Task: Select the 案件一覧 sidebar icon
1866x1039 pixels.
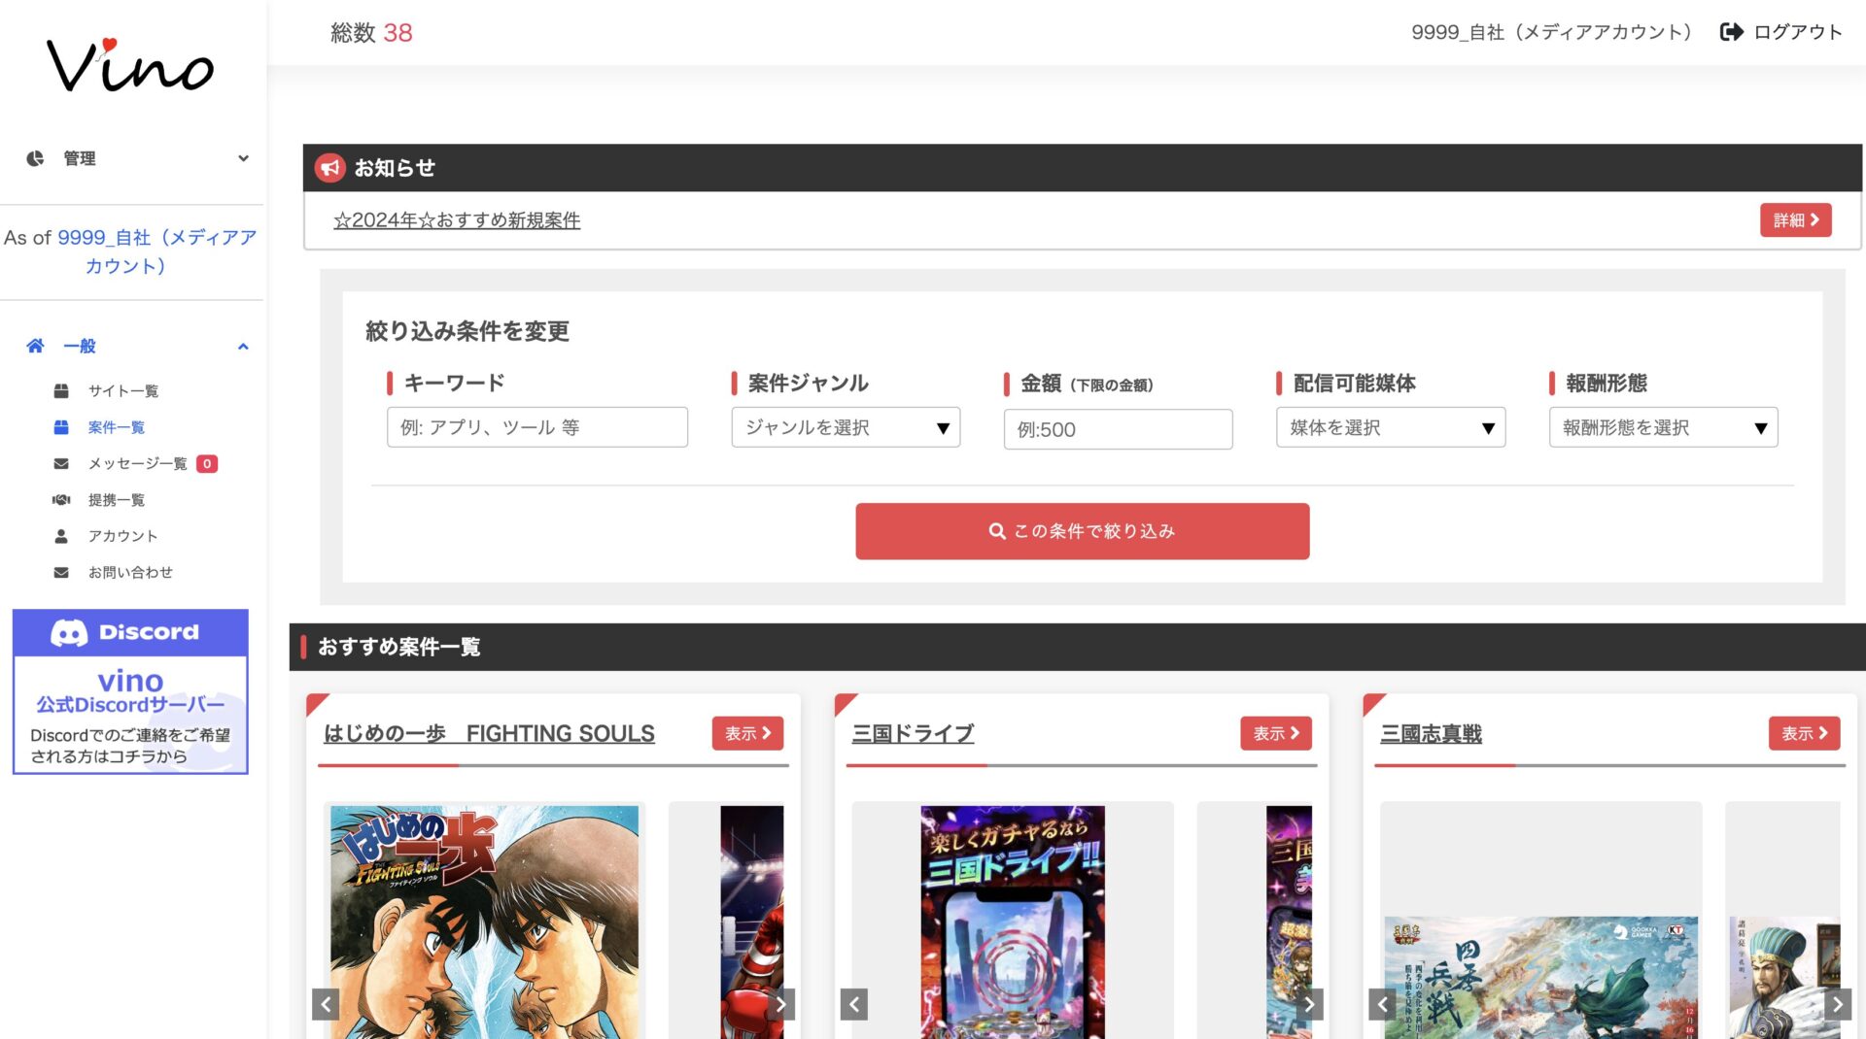Action: 61,427
